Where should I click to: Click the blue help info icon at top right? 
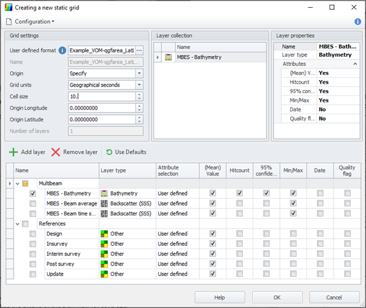[x=357, y=22]
